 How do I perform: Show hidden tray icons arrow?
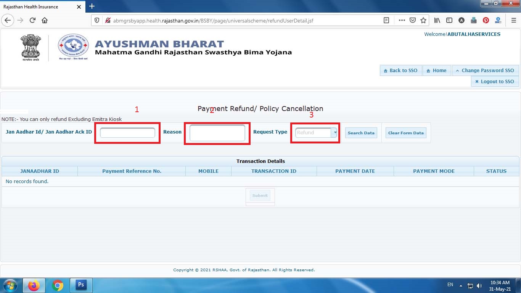[x=461, y=285]
